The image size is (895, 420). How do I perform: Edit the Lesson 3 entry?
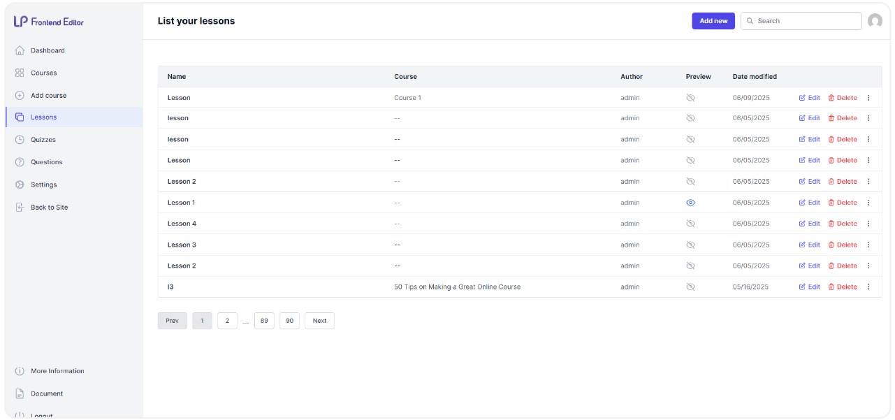(x=808, y=245)
